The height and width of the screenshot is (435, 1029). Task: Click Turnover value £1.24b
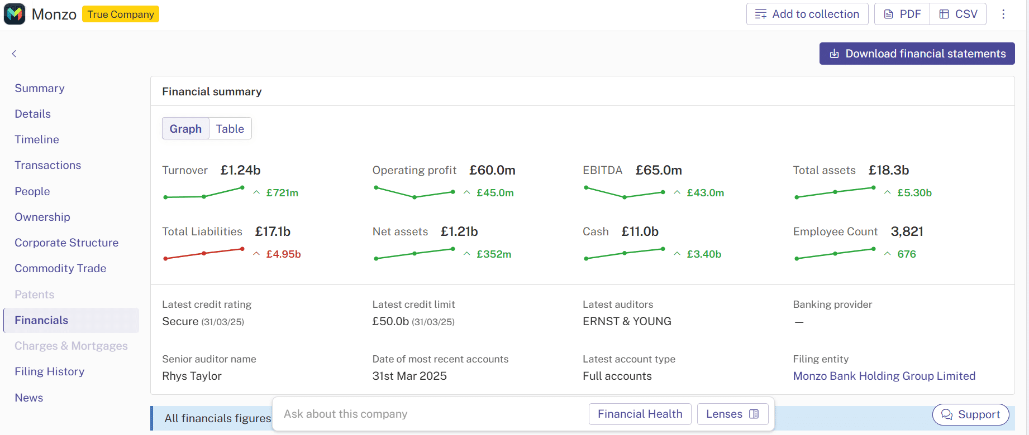(x=241, y=170)
